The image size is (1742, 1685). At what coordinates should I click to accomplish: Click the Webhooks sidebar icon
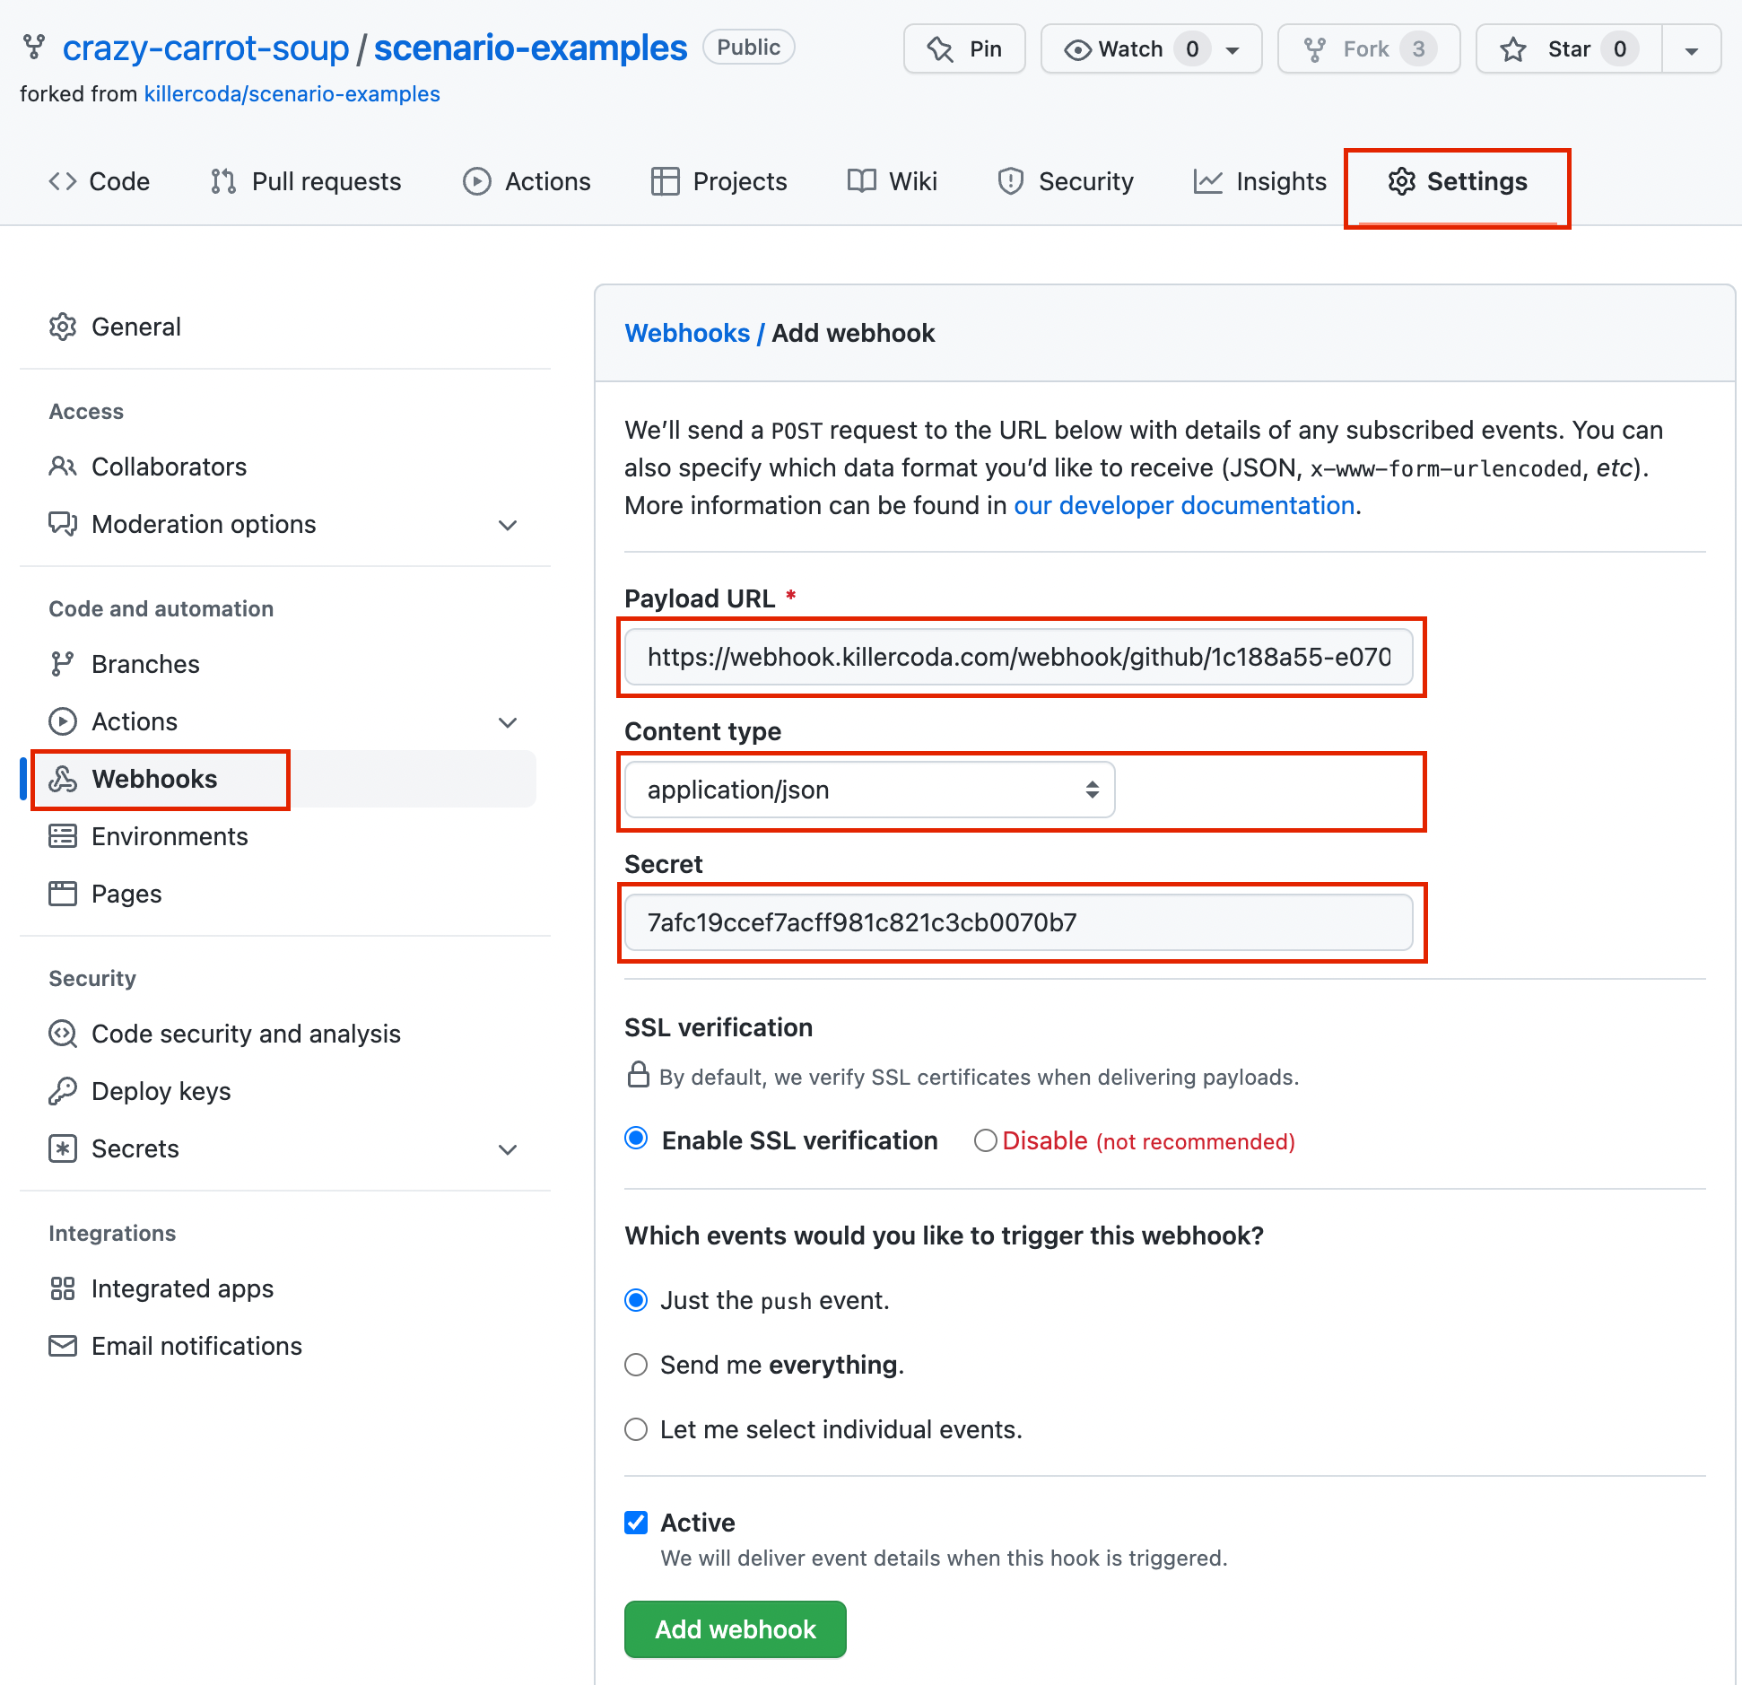click(63, 779)
